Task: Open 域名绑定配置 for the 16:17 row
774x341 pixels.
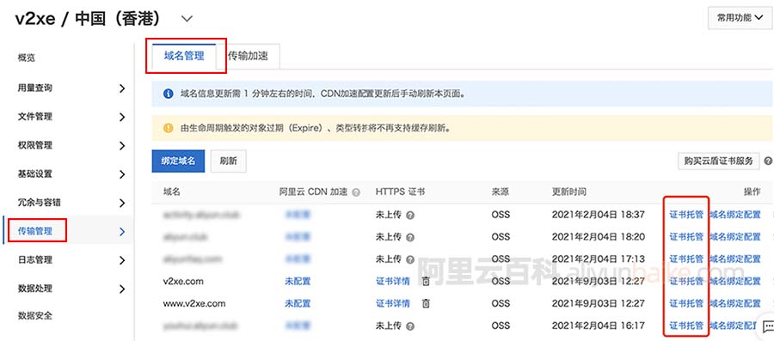Action: [x=734, y=326]
